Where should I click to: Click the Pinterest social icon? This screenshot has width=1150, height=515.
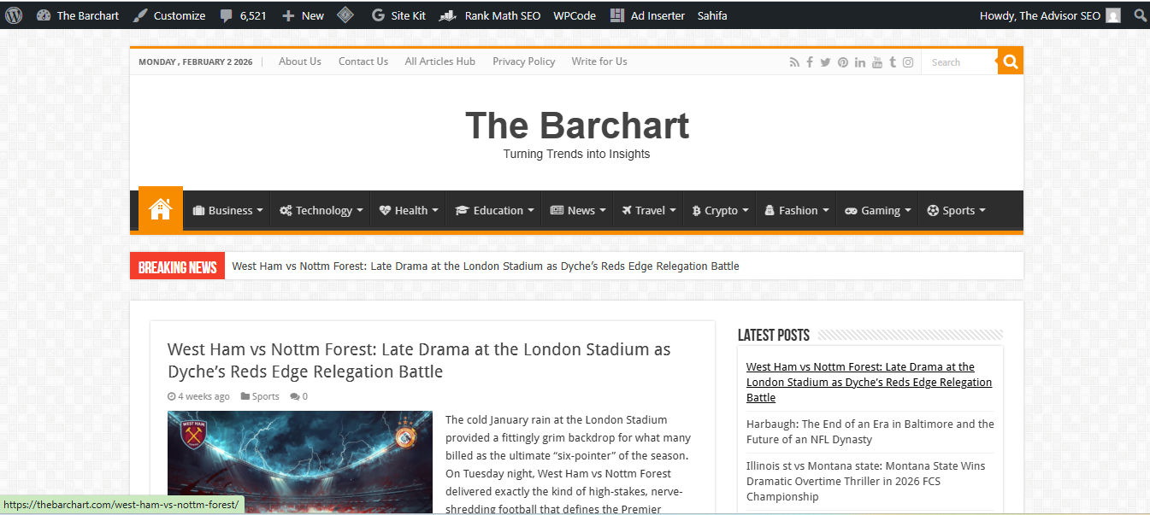(843, 62)
